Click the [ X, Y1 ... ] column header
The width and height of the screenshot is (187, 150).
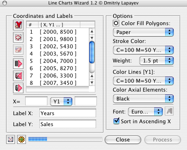click(x=59, y=25)
